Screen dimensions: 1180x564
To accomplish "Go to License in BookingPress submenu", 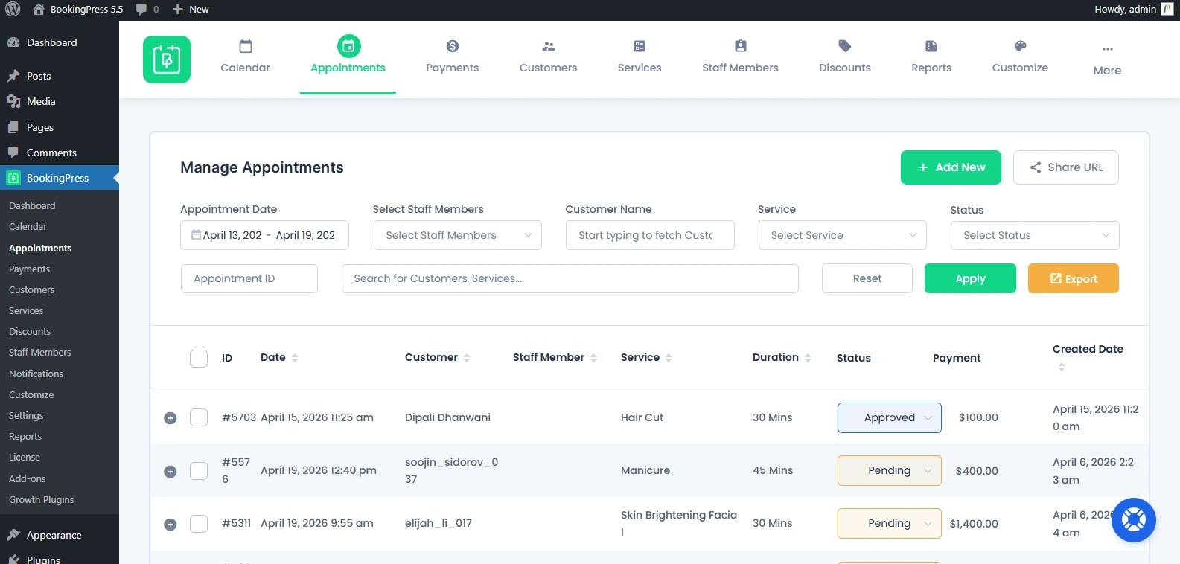I will [25, 457].
